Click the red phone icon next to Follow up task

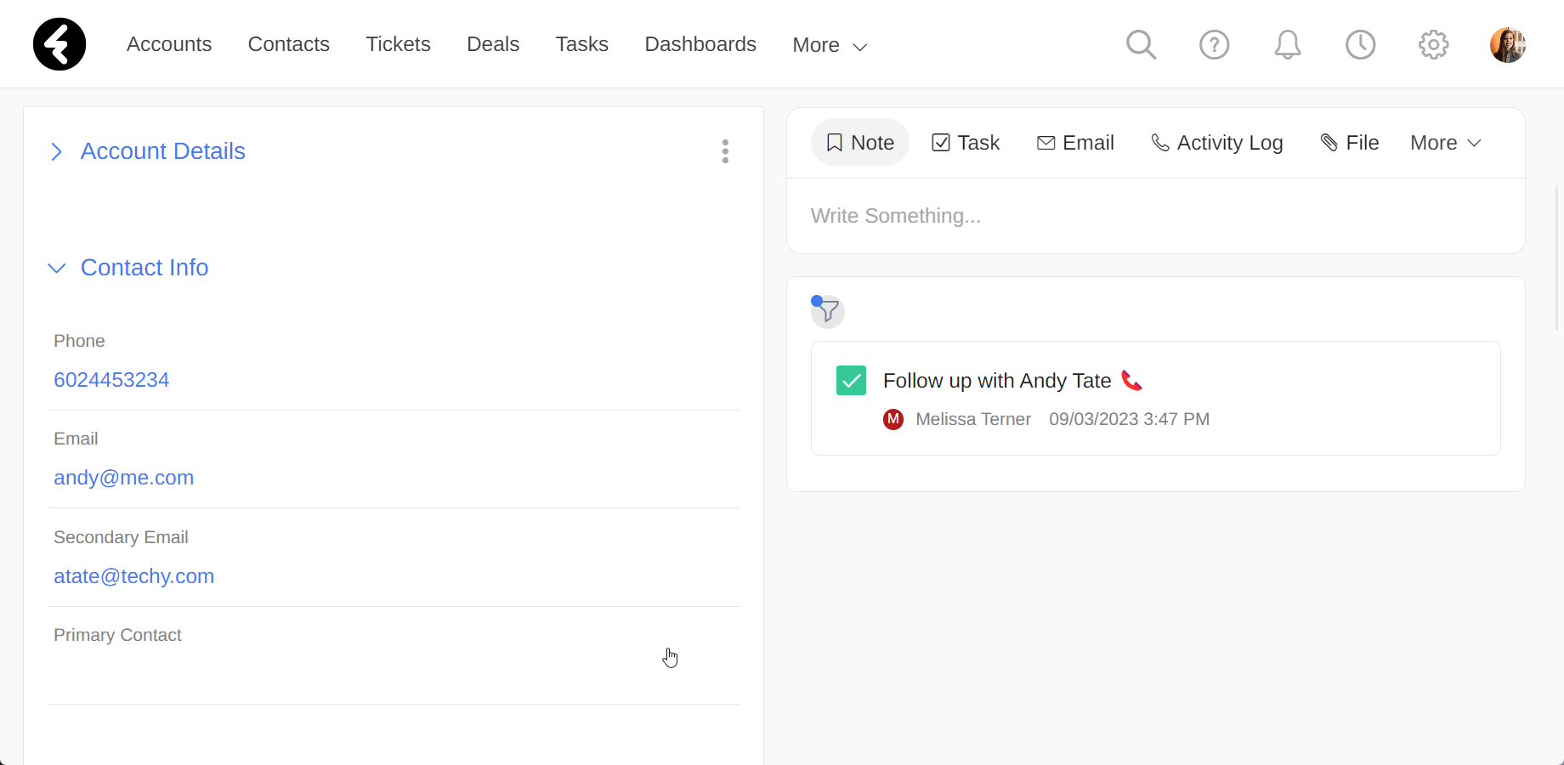tap(1131, 381)
